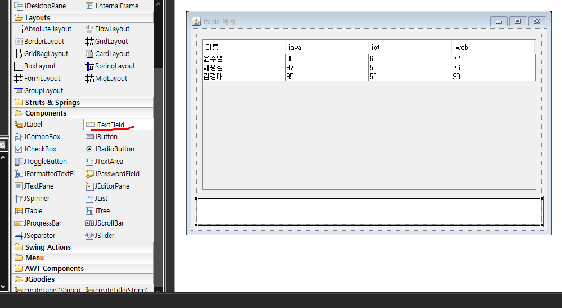Choose the JTextArea component
562x308 pixels.
point(104,162)
